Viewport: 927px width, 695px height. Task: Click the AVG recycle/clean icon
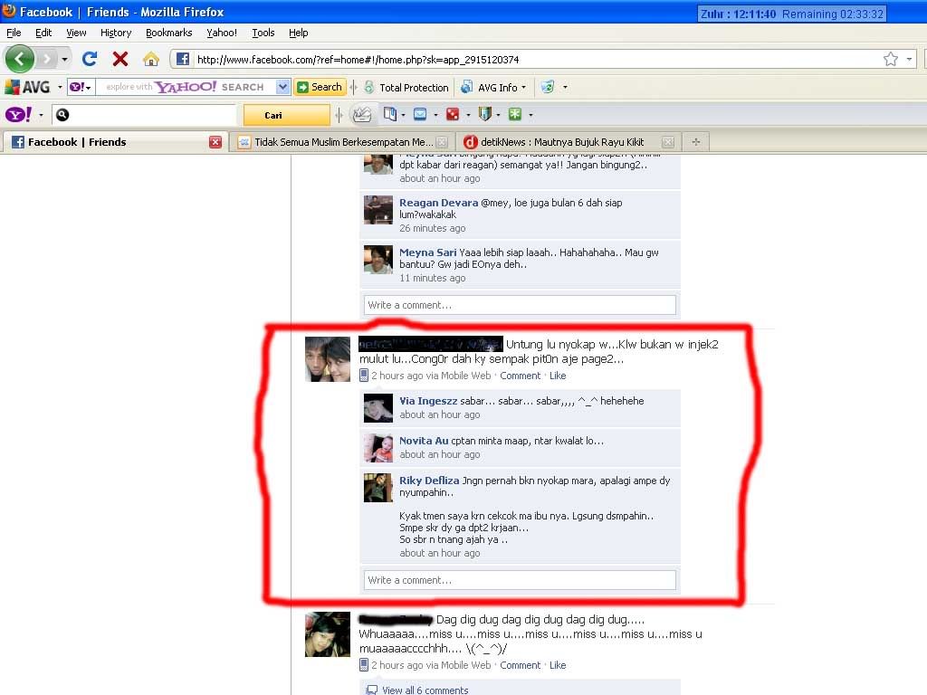pos(548,87)
